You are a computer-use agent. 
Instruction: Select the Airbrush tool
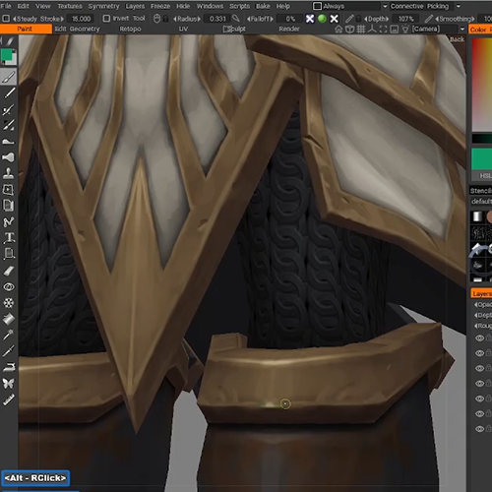(9, 157)
